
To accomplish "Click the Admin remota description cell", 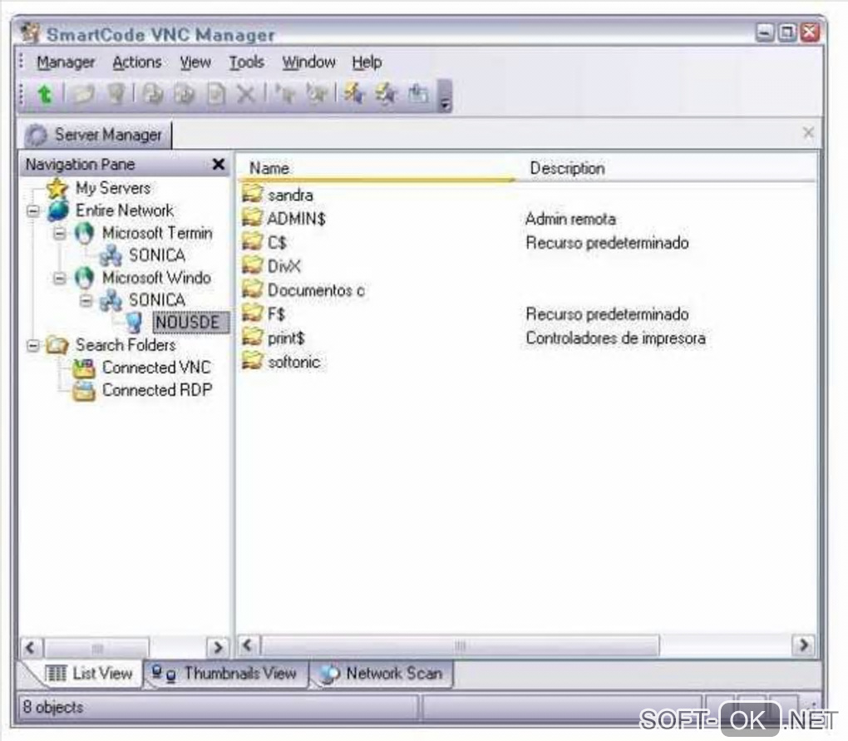I will [x=570, y=219].
